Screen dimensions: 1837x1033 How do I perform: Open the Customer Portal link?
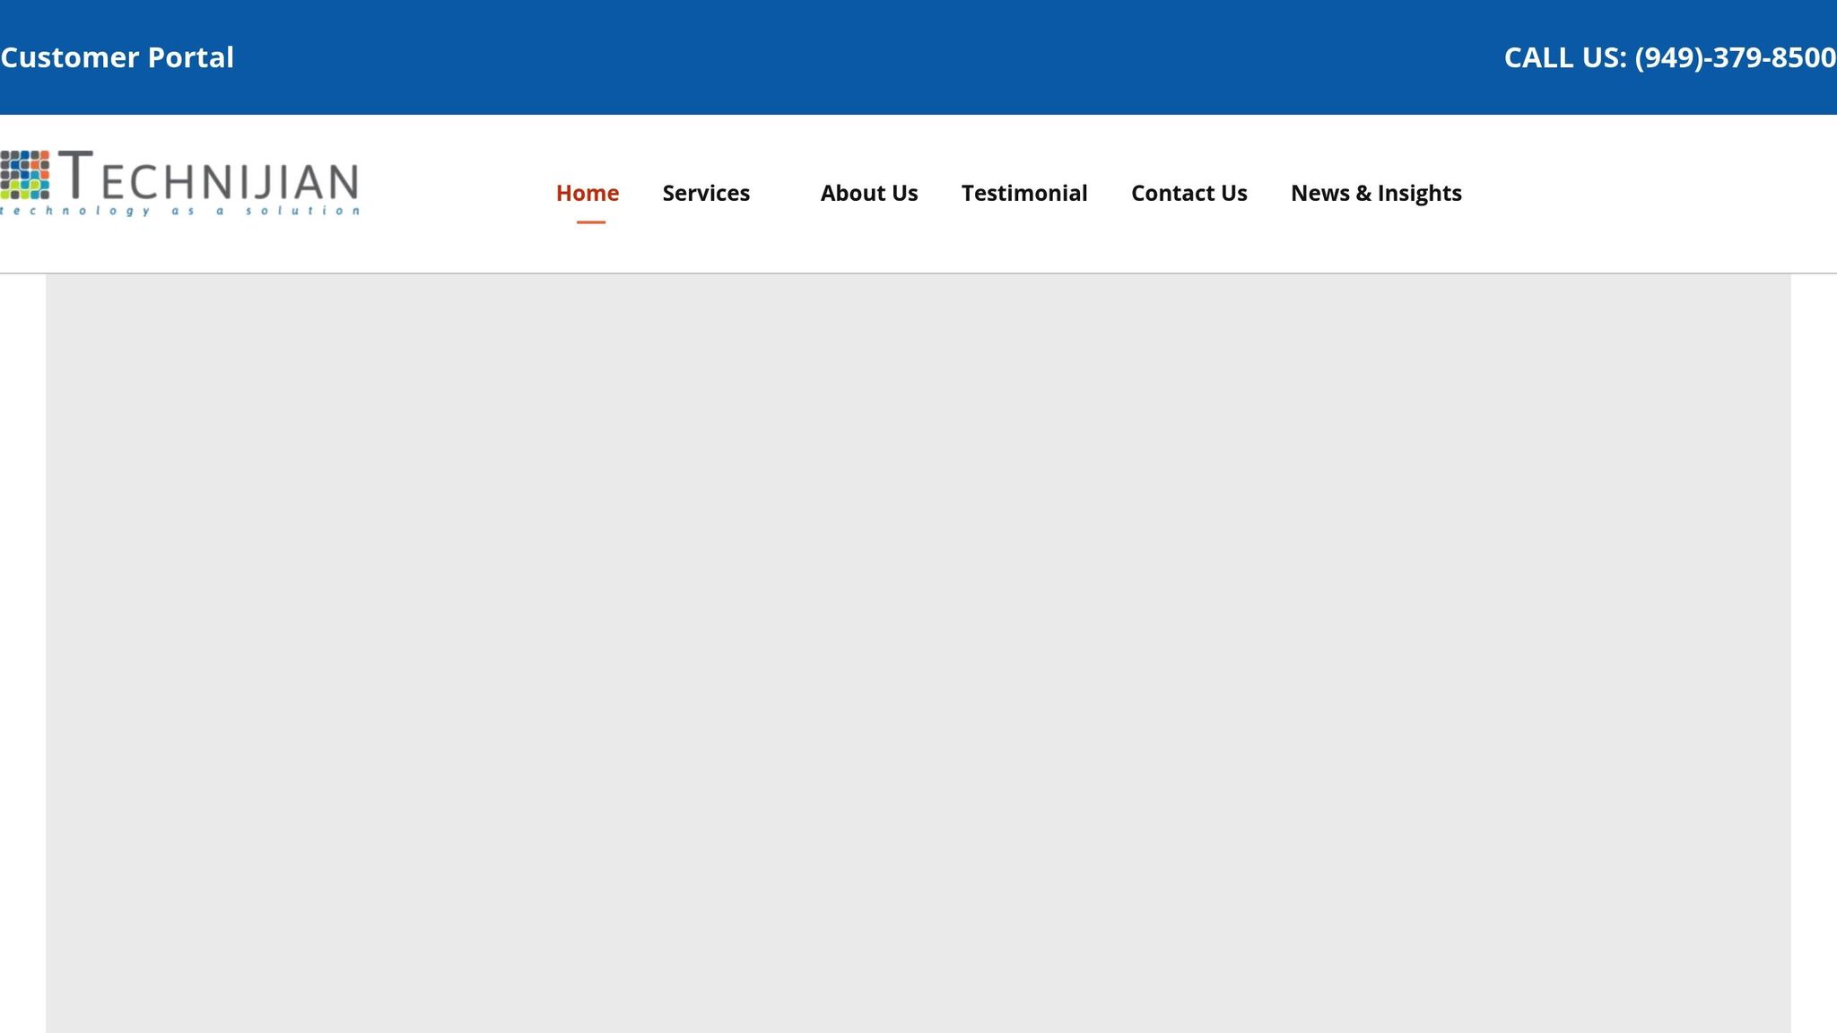click(117, 57)
